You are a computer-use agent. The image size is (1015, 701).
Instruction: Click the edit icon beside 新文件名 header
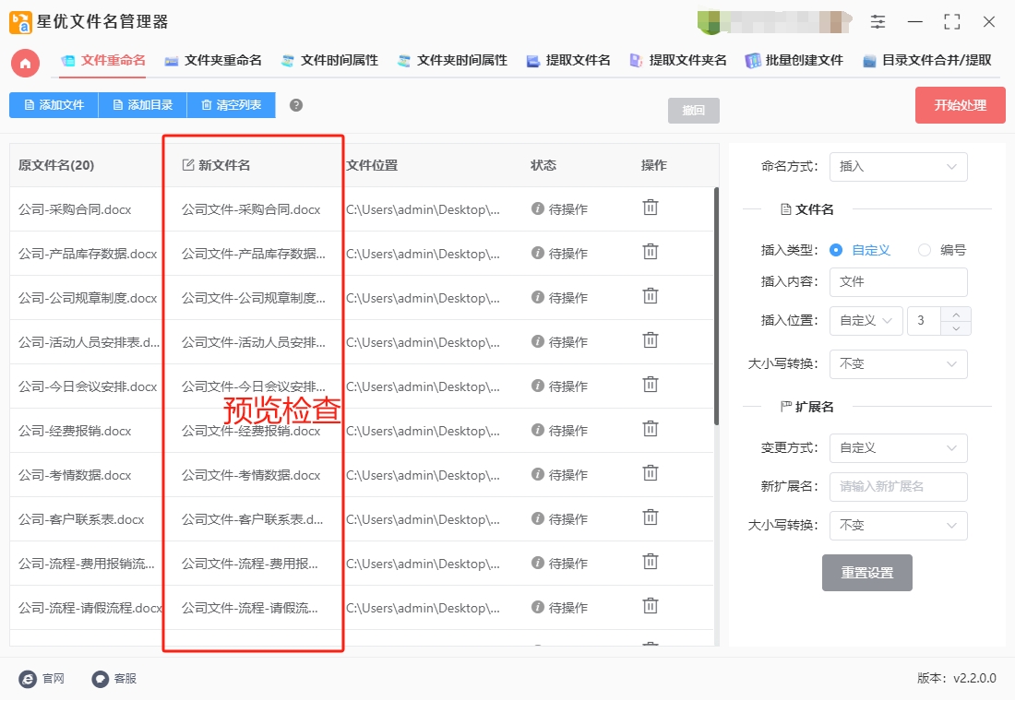(x=187, y=165)
